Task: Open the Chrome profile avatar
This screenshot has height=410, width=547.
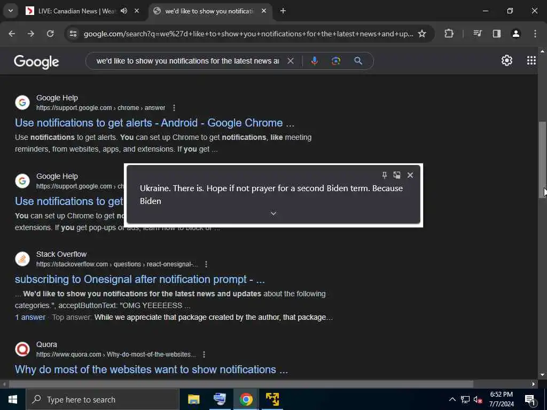Action: click(x=516, y=34)
